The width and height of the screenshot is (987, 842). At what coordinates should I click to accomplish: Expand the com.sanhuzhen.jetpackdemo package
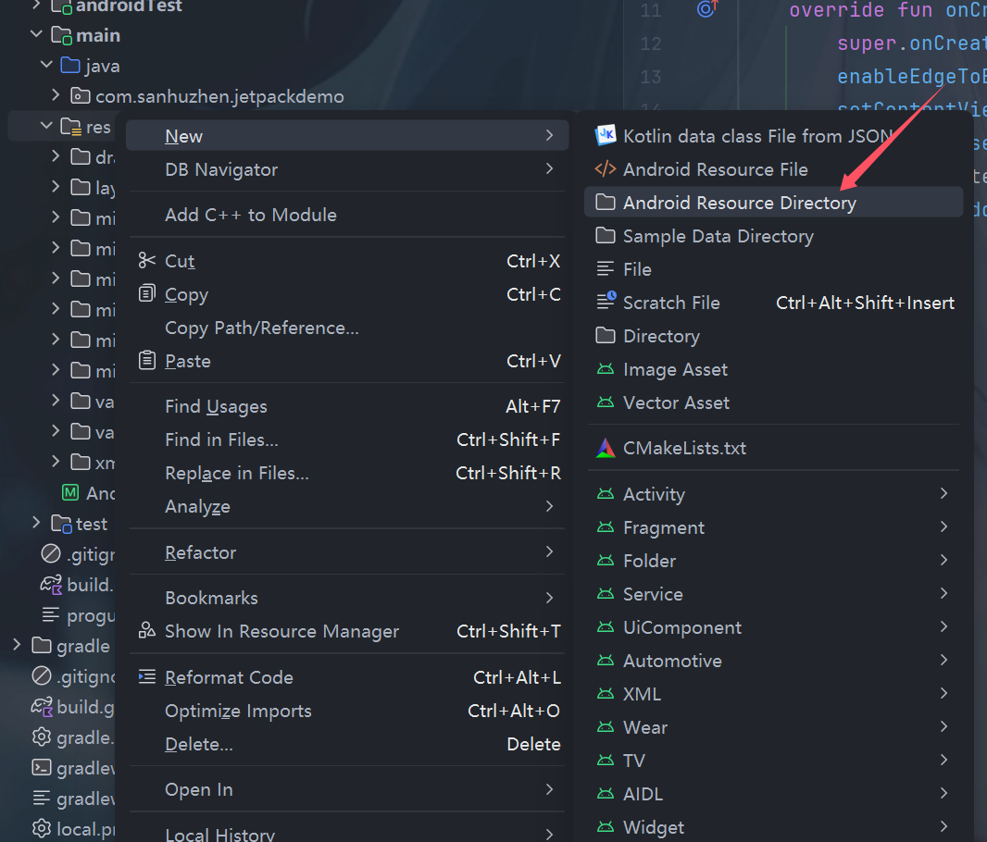click(x=57, y=95)
